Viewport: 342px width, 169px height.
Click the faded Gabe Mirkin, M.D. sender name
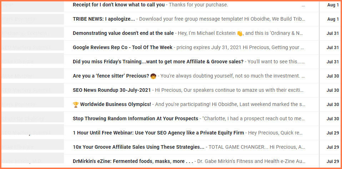(22, 161)
